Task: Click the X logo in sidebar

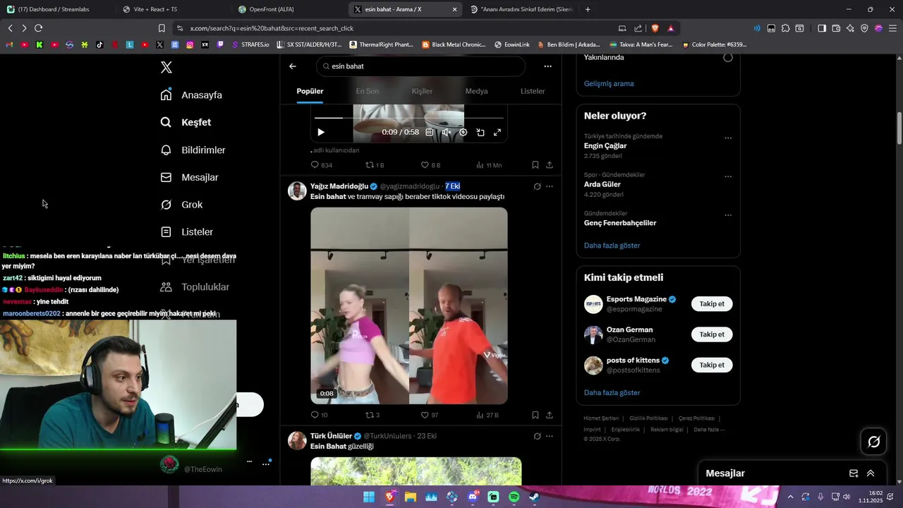Action: (166, 68)
